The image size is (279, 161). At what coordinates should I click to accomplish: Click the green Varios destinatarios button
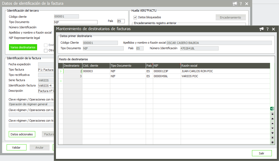23,47
